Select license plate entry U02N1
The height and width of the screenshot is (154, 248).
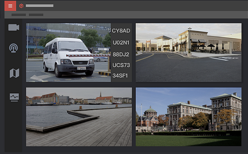pyautogui.click(x=121, y=43)
